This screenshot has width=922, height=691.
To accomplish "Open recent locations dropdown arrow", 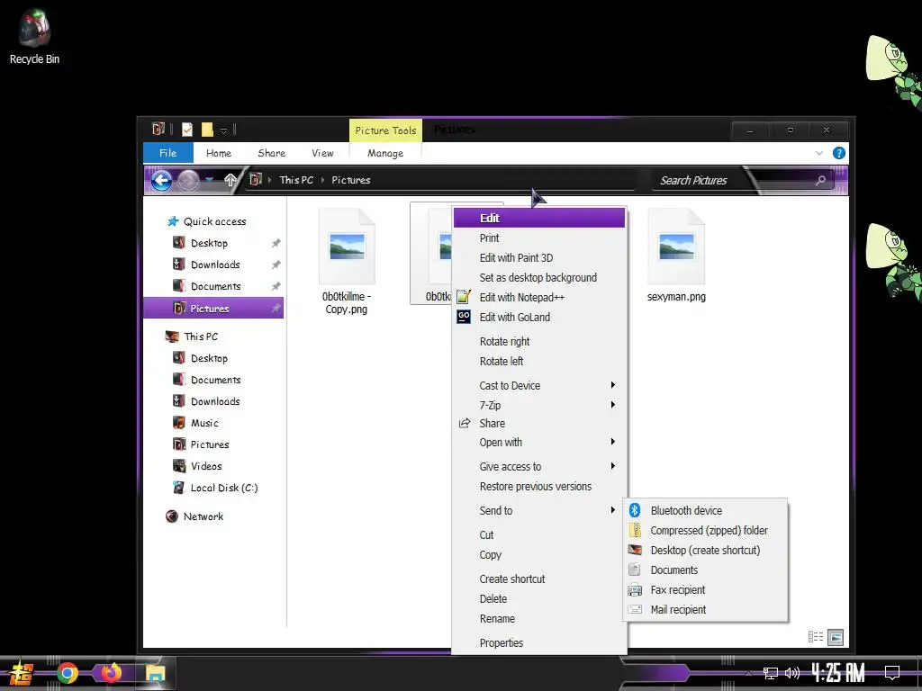I will pyautogui.click(x=209, y=180).
